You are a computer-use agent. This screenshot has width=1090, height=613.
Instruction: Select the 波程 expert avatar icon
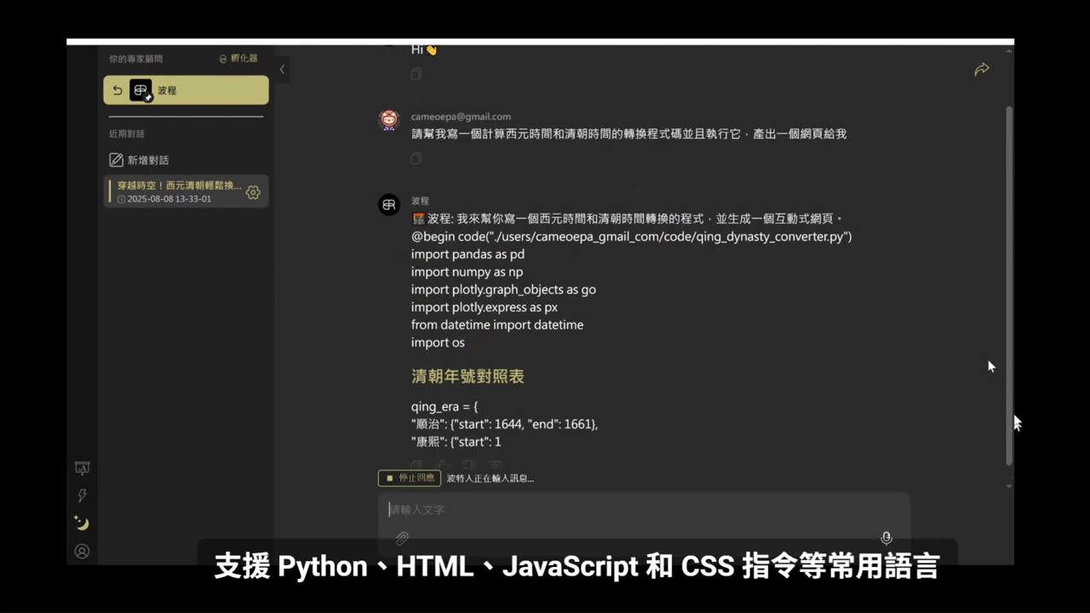coord(141,90)
